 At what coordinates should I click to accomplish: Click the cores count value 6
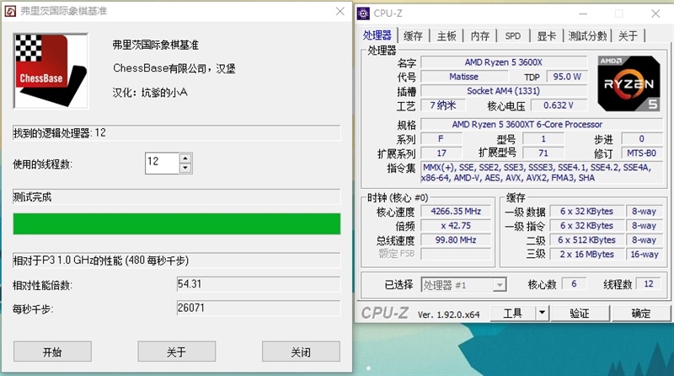[575, 283]
